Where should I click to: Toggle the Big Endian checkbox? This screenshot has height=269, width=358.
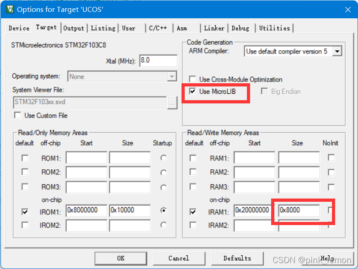[264, 91]
